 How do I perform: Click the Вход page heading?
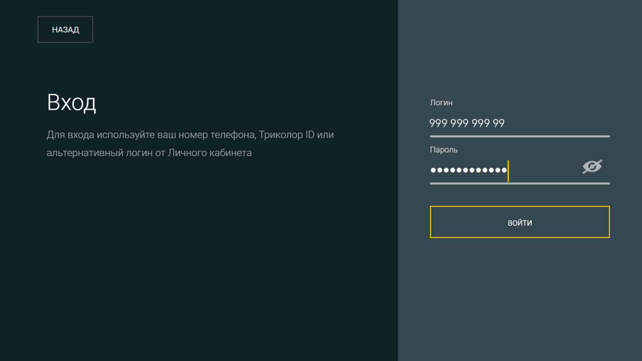[71, 103]
